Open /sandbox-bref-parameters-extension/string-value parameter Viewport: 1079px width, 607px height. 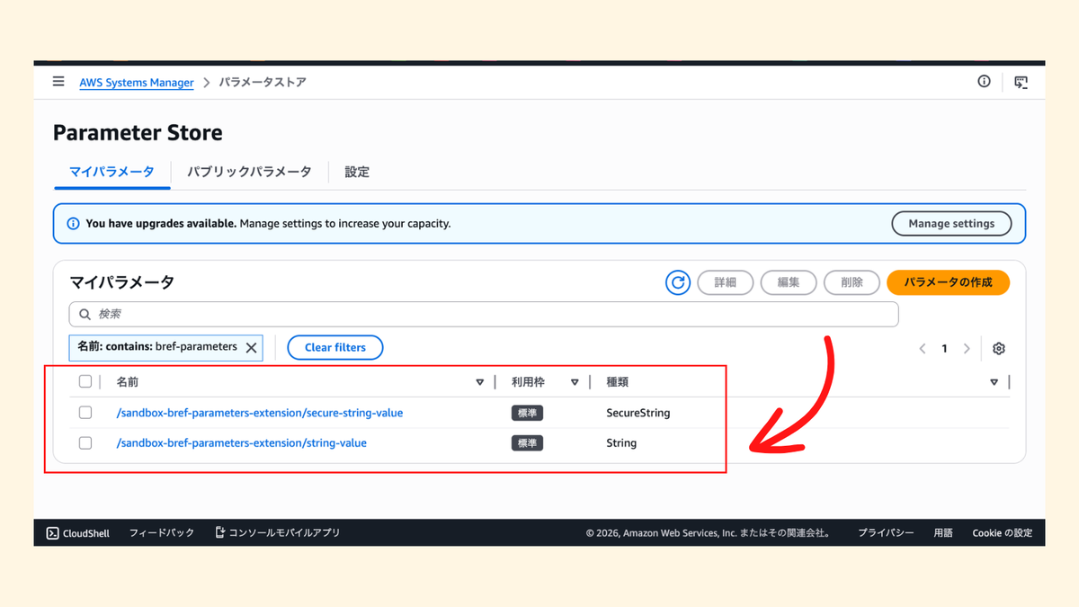click(242, 443)
